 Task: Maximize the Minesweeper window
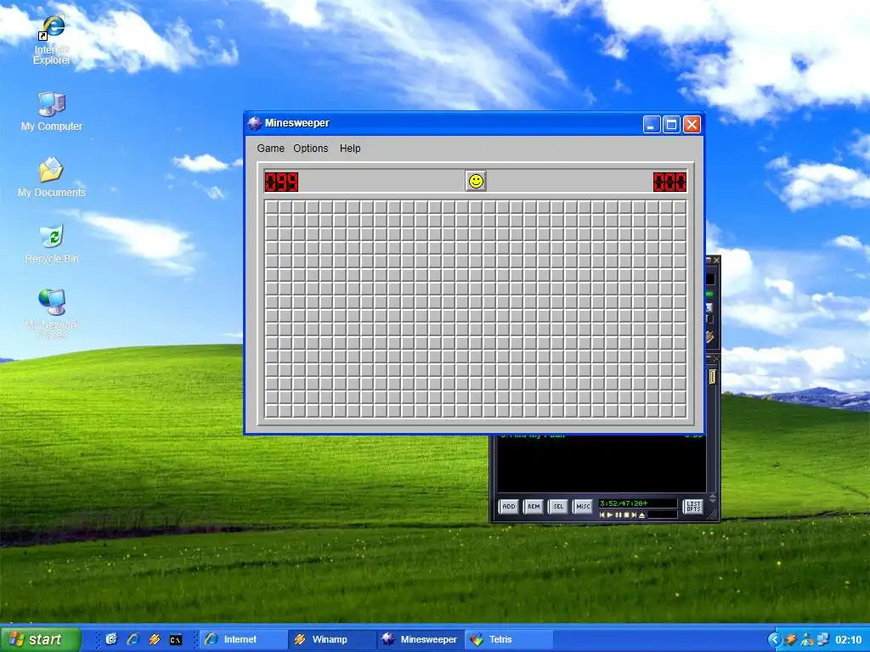[x=671, y=124]
